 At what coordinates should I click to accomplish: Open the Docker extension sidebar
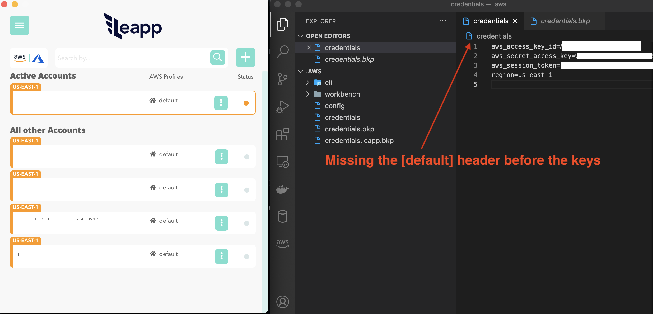tap(283, 189)
